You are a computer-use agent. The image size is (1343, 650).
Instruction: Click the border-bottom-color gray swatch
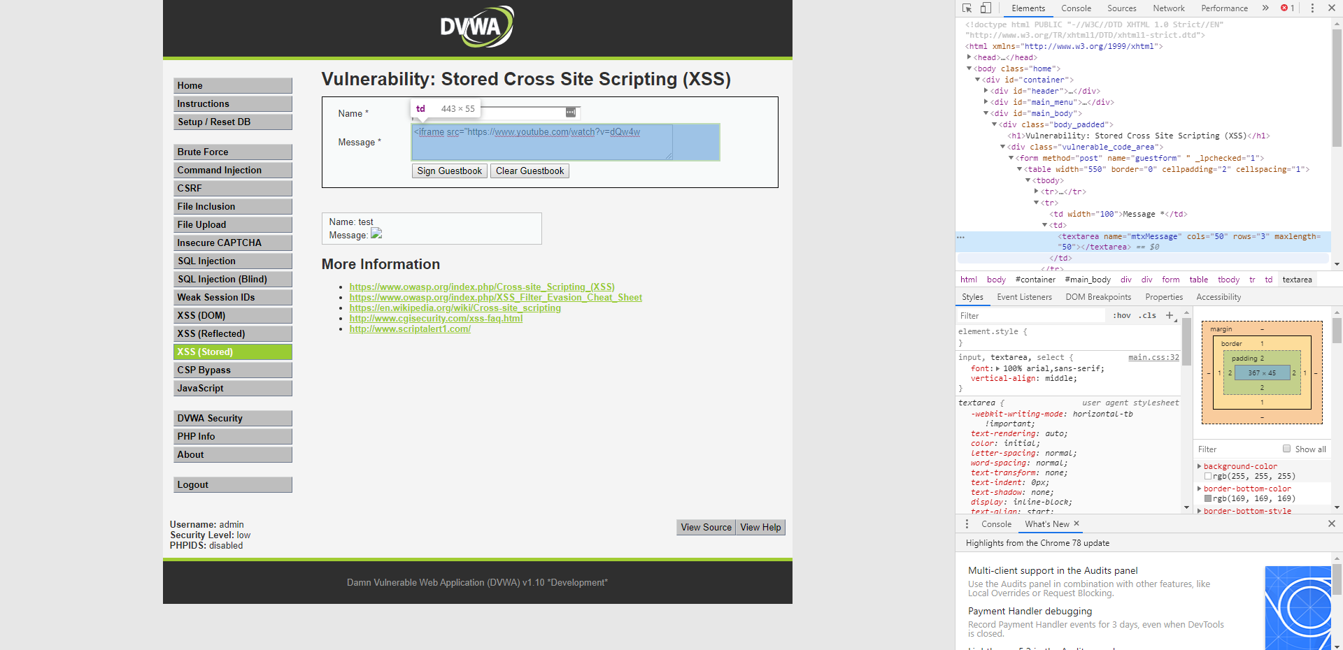(x=1208, y=498)
